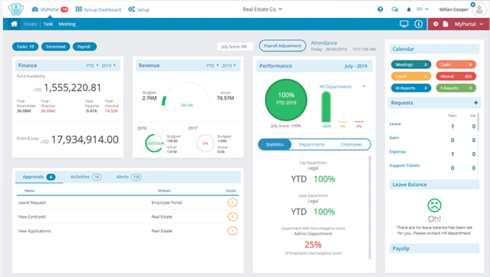Image resolution: width=490 pixels, height=277 pixels.
Task: Open the Timesheet pill button
Action: click(56, 47)
